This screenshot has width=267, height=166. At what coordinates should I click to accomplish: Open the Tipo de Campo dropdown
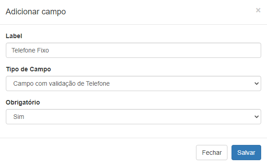133,83
